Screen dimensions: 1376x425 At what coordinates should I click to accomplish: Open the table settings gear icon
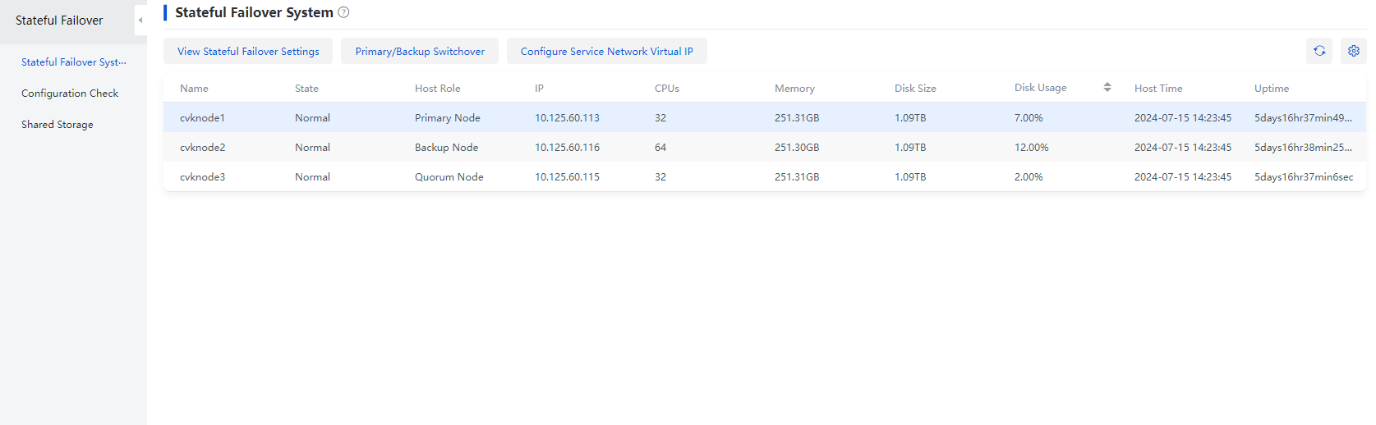pyautogui.click(x=1354, y=51)
